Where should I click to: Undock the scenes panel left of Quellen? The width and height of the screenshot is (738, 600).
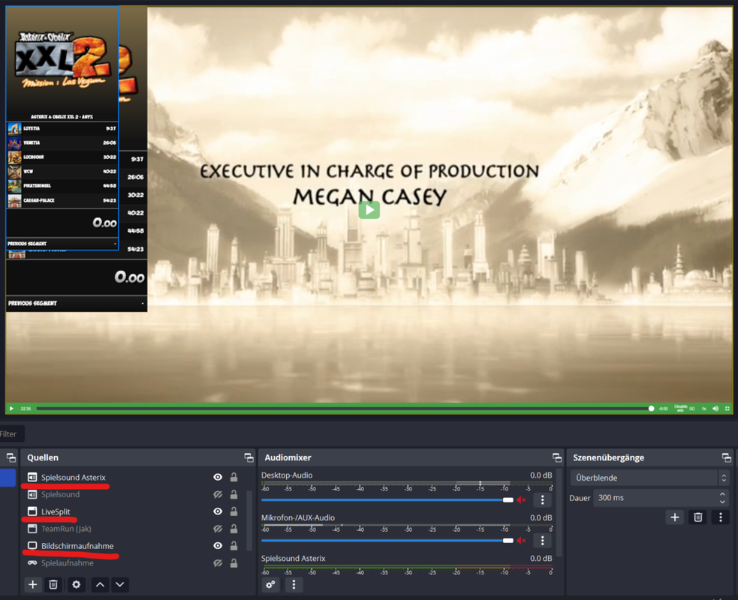pos(11,457)
